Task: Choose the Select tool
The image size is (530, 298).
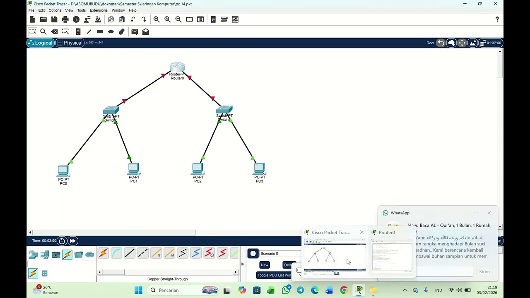Action: [x=32, y=31]
